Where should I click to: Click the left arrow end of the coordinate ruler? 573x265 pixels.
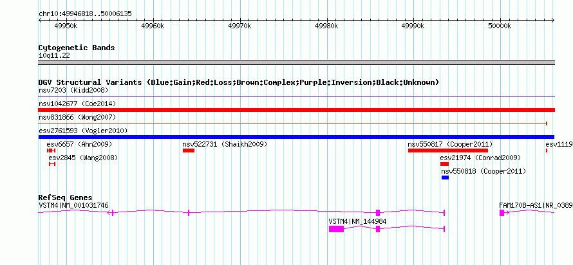[x=40, y=20]
